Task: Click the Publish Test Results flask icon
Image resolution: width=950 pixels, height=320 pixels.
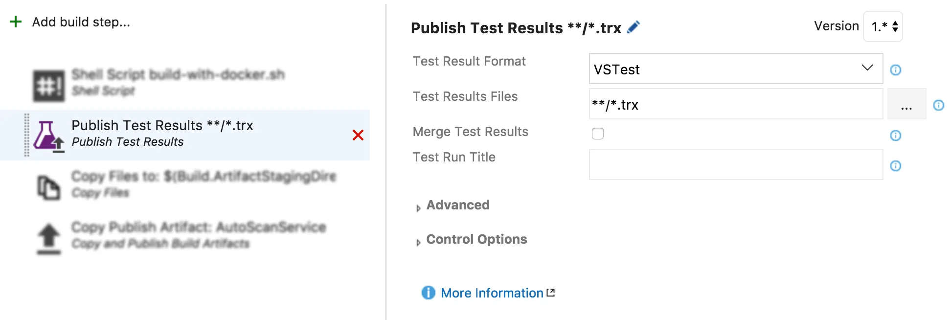Action: [48, 136]
